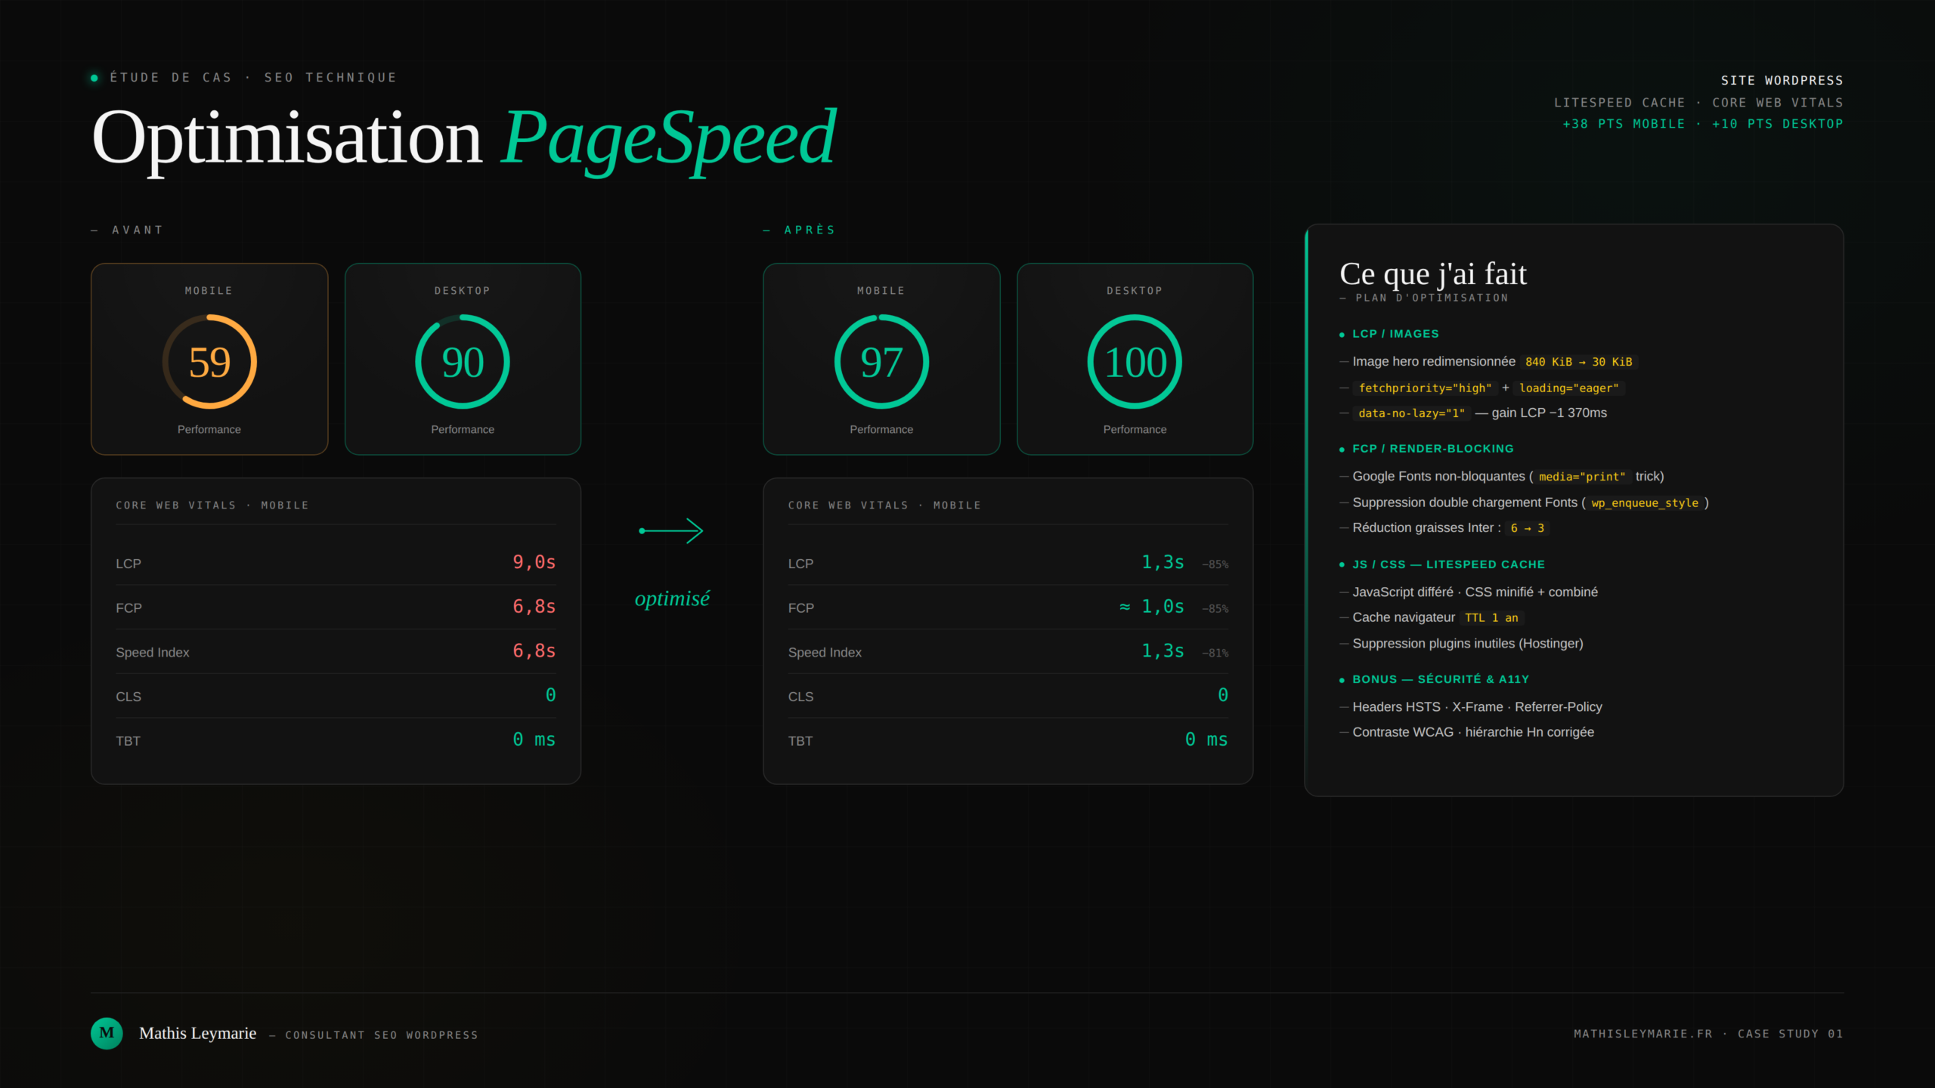Click '+38 PTS MOBILE · +10 PTS DESKTOP'
Screen dimensions: 1935x1088
point(1703,124)
